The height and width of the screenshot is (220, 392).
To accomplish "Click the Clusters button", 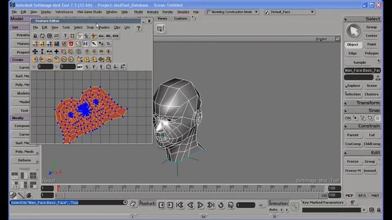I will (x=372, y=94).
